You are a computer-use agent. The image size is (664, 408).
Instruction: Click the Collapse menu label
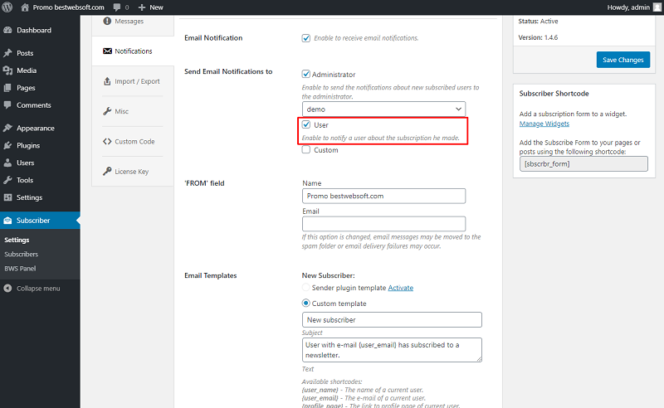38,289
